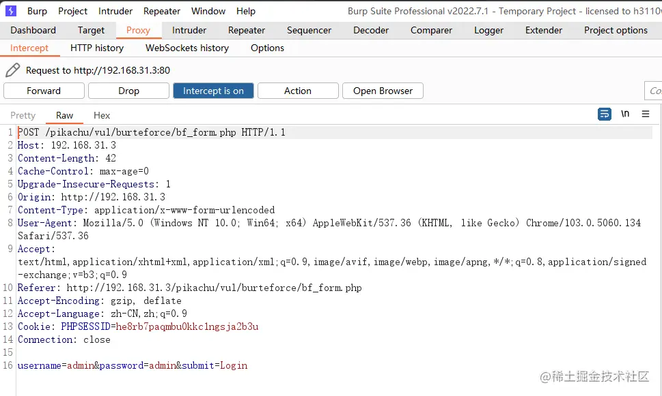The width and height of the screenshot is (662, 396).
Task: Open the Action dropdown button
Action: [298, 91]
